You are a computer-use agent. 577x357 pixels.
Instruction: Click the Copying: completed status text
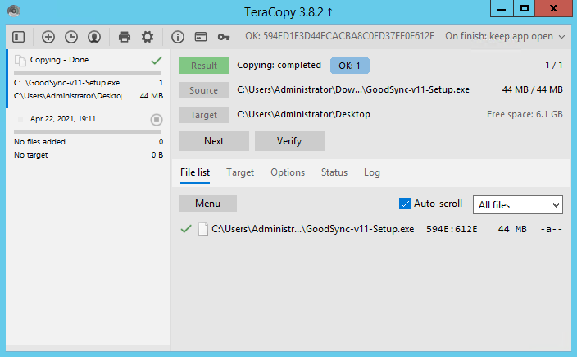[279, 65]
